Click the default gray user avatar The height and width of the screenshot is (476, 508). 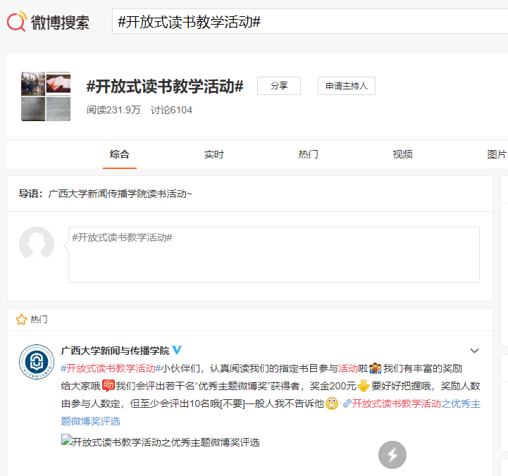coord(37,244)
